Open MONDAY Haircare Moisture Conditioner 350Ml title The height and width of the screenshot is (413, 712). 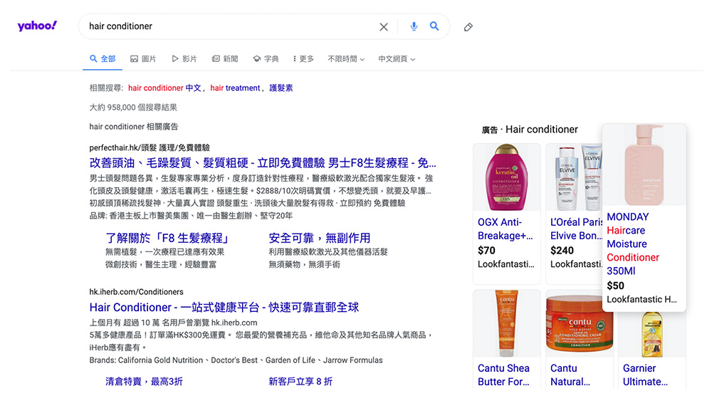pos(632,244)
